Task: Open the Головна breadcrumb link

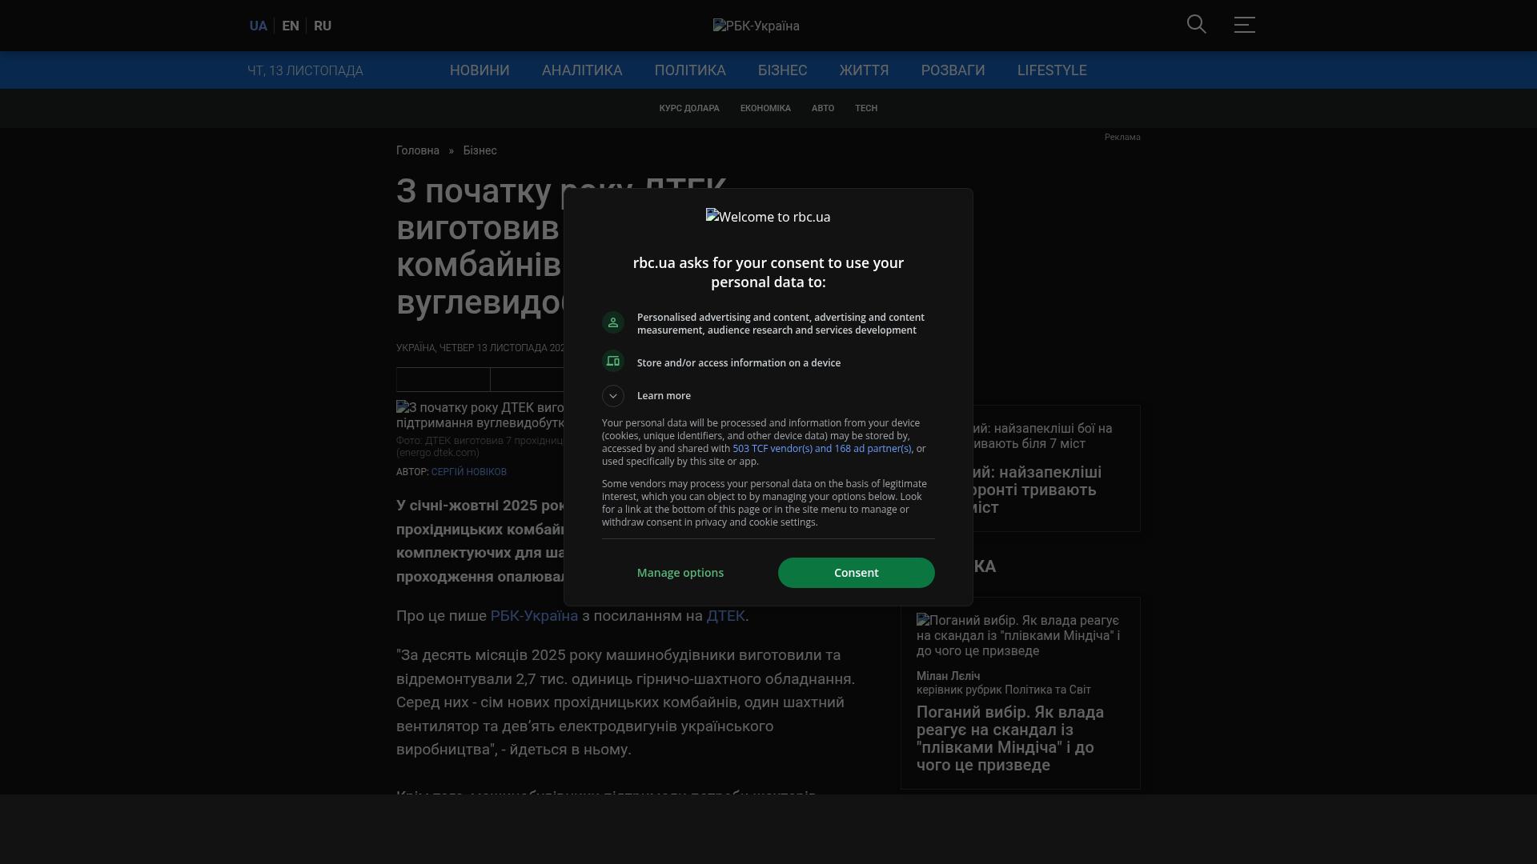Action: [x=418, y=150]
